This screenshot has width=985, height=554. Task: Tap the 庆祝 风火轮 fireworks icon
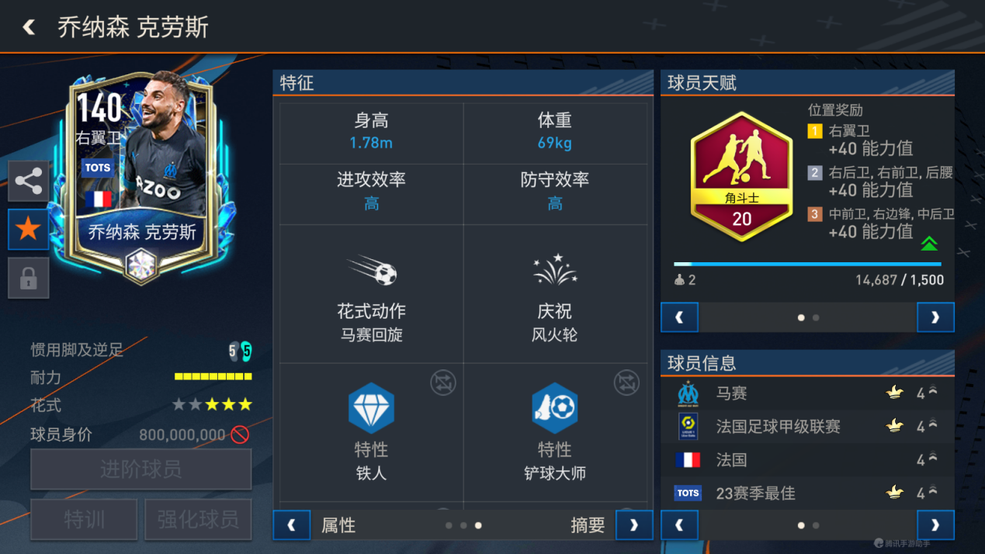[554, 270]
